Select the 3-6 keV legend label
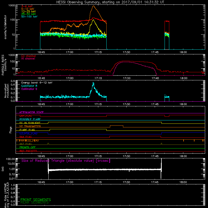Screen dimensions: 208x208 [x=27, y=6]
